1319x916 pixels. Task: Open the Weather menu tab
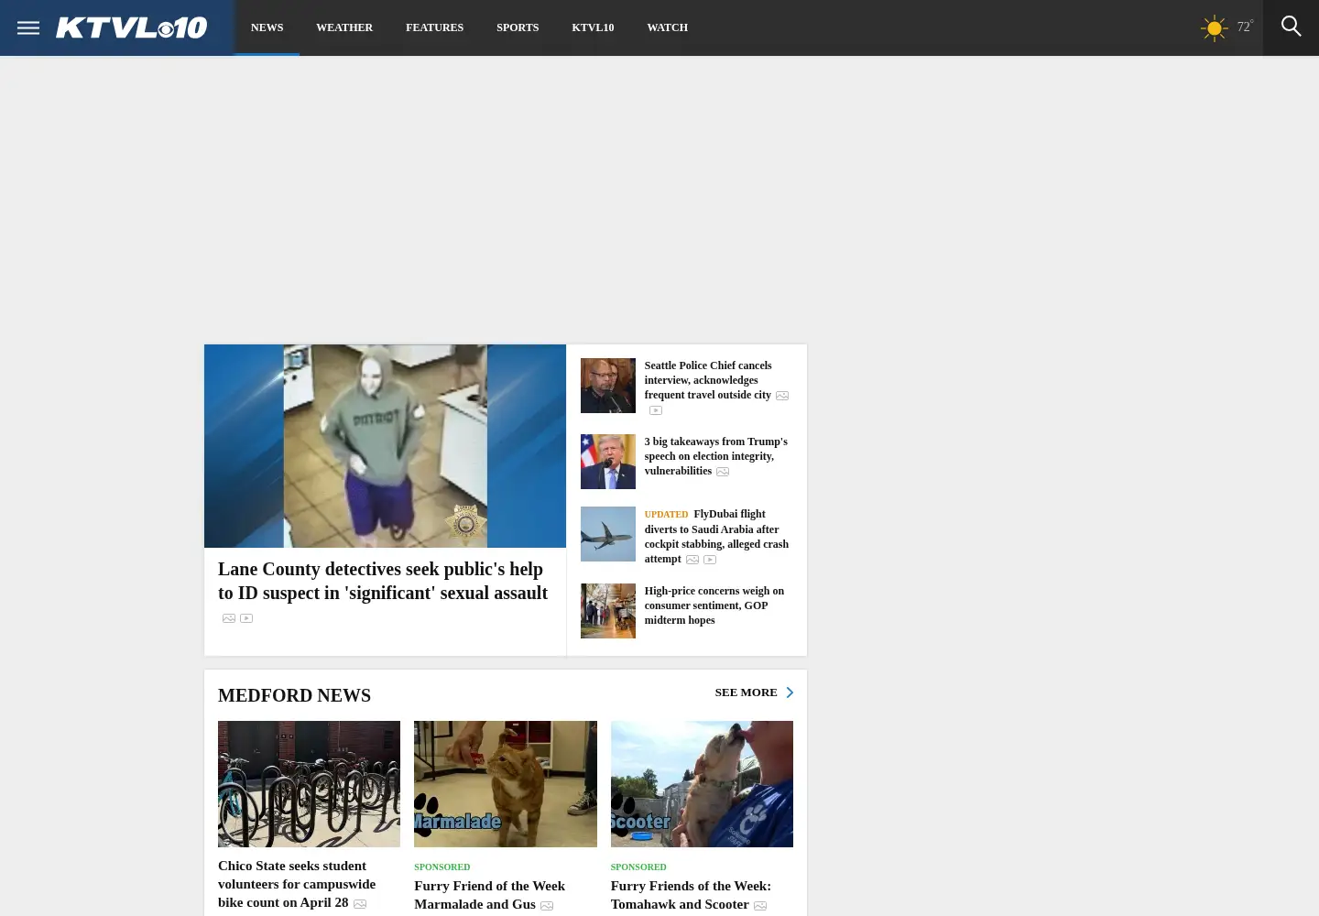point(344,27)
